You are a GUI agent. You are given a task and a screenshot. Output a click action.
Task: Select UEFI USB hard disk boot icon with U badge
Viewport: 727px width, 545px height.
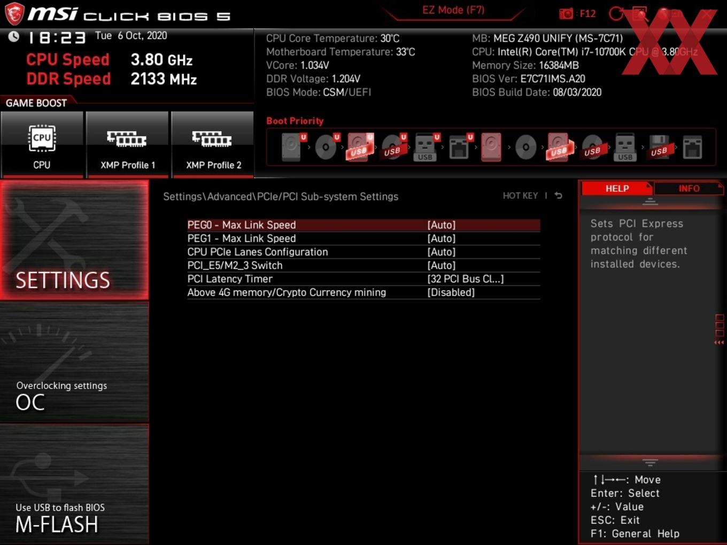[x=360, y=146]
